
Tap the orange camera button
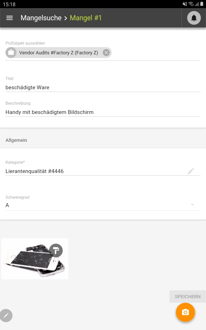point(185,312)
